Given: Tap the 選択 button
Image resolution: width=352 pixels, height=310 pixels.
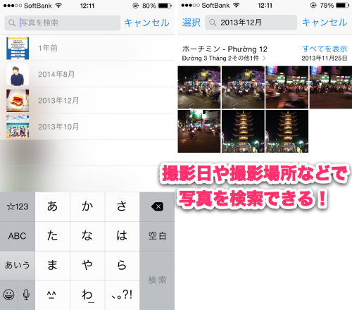Looking at the screenshot, I should [x=191, y=23].
